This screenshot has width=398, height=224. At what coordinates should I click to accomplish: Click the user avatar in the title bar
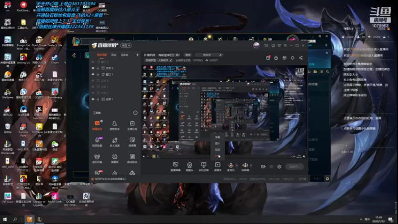pyautogui.click(x=256, y=45)
